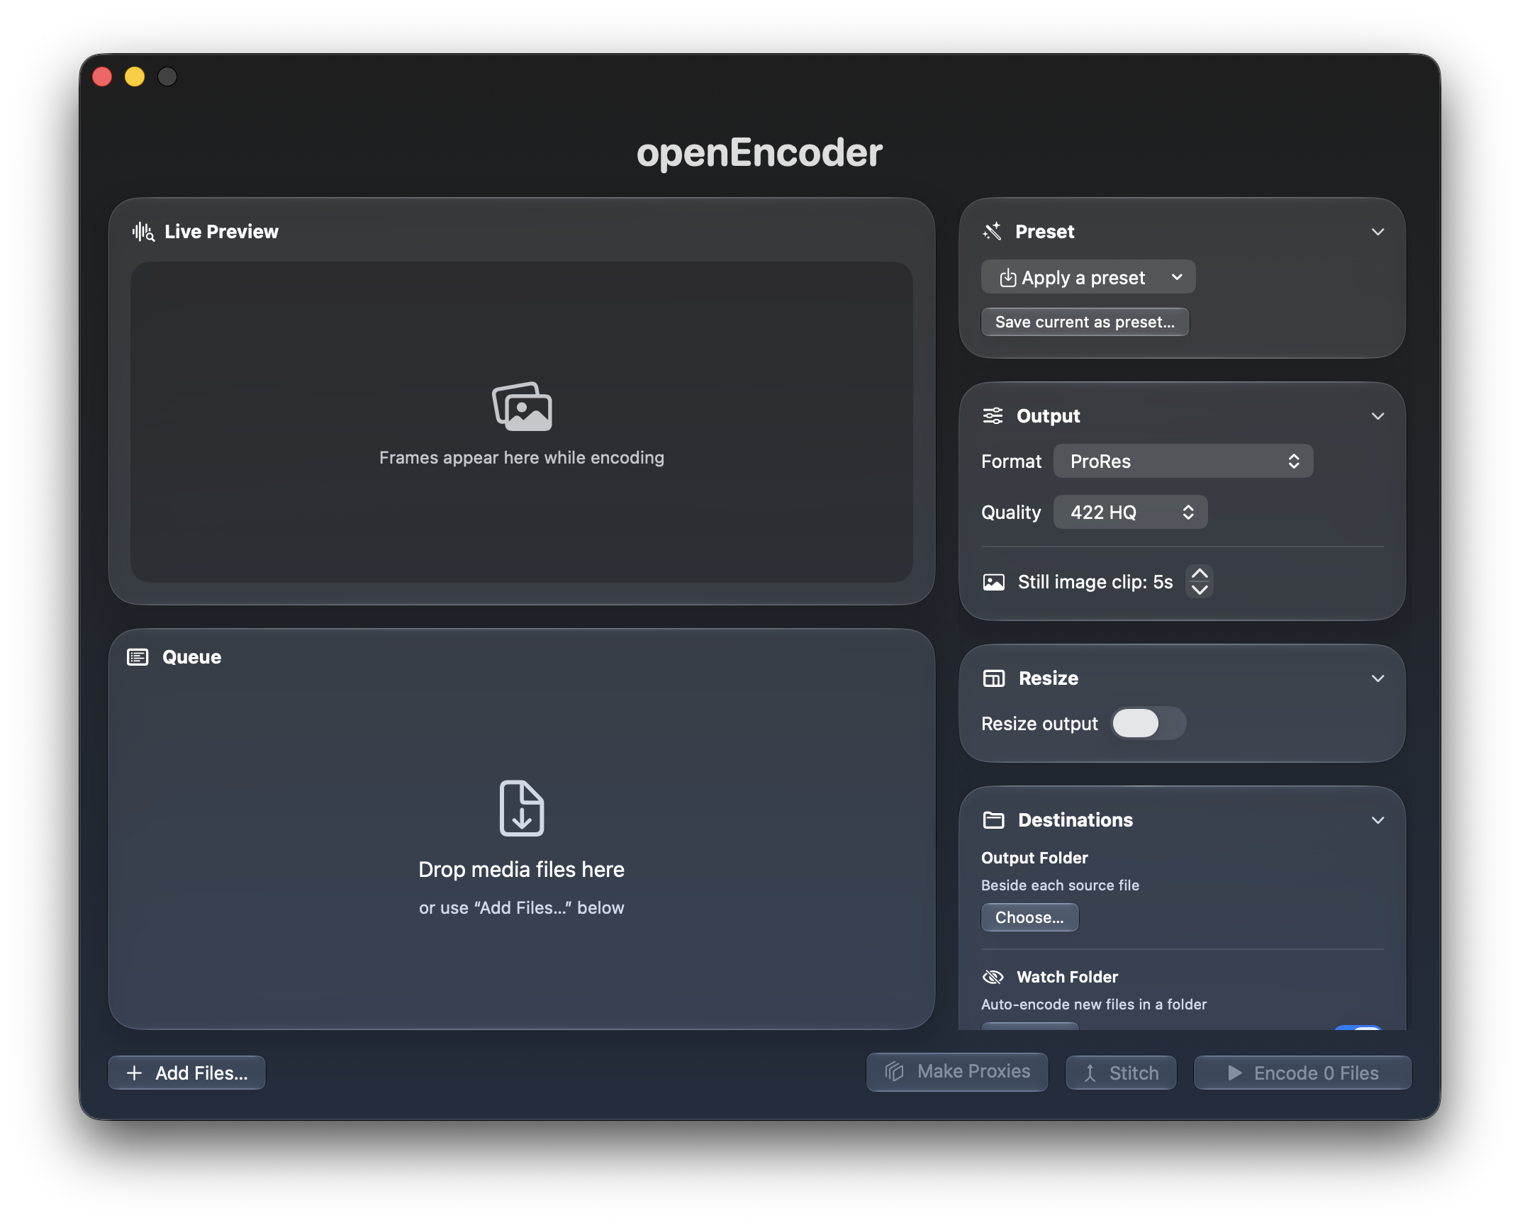Open the Apply a preset dropdown

(1088, 277)
